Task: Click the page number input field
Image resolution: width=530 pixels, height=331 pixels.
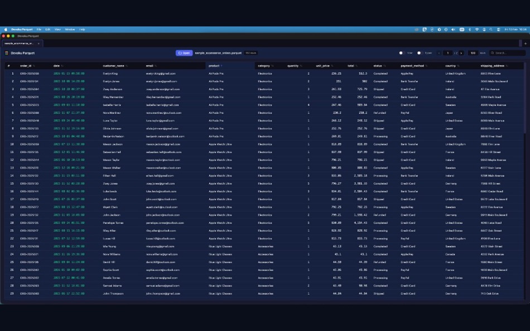Action: tap(448, 53)
